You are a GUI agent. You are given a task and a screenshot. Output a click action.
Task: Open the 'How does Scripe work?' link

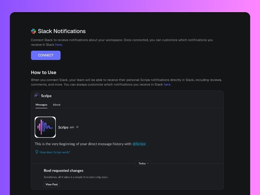[x=55, y=152]
